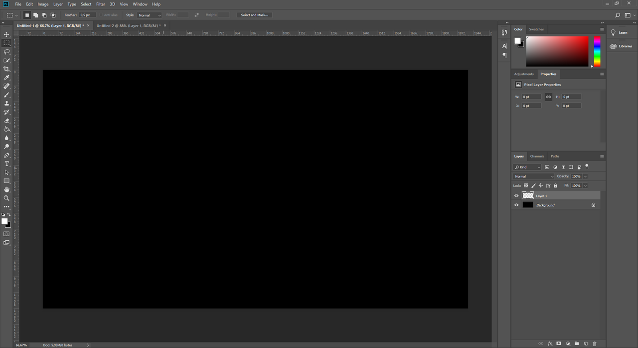This screenshot has height=348, width=638.
Task: Click Subtract from selection mode icon
Action: (44, 15)
